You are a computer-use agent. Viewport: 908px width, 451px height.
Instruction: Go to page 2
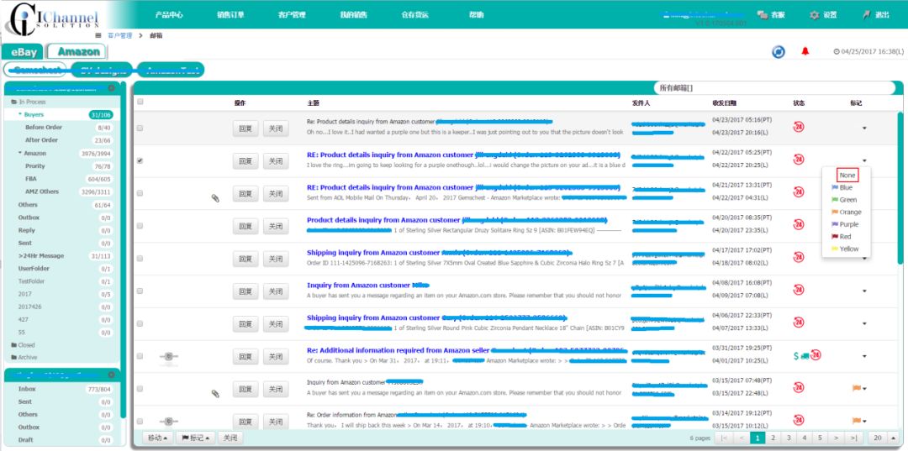pyautogui.click(x=773, y=438)
